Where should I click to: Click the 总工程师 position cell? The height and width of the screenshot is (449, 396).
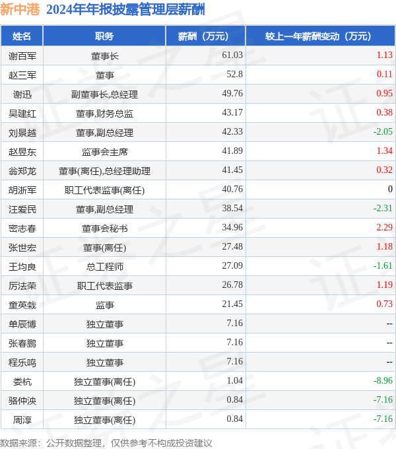[105, 267]
